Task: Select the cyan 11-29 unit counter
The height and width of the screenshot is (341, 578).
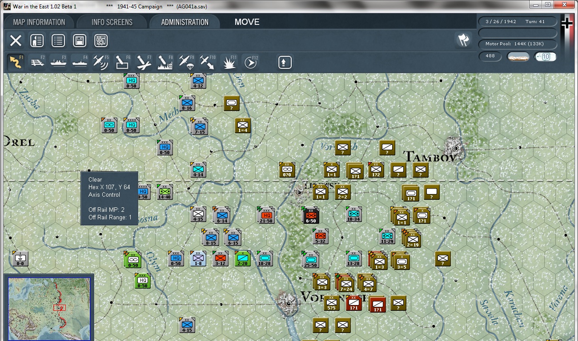Action: (x=387, y=236)
